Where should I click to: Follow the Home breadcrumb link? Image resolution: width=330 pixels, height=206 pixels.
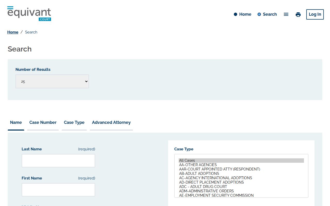pos(13,32)
